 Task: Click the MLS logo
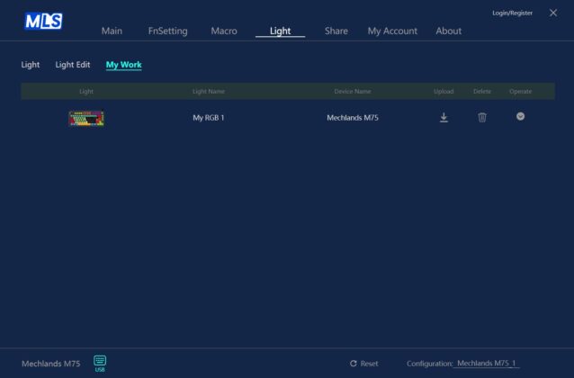pos(43,21)
